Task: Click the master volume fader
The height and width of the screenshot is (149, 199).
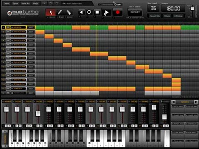Action: pos(192,8)
